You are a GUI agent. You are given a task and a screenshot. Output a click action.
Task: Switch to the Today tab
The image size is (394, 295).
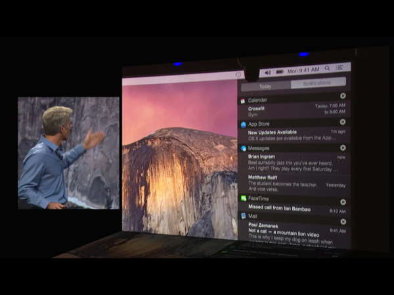tap(265, 87)
